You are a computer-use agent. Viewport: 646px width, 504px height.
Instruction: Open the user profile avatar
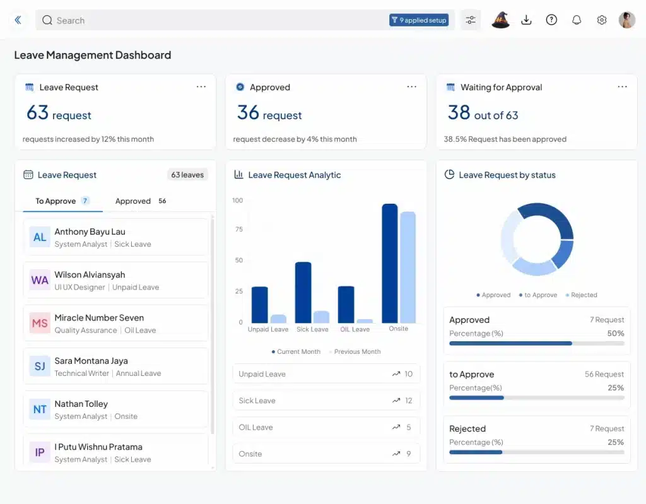point(626,20)
